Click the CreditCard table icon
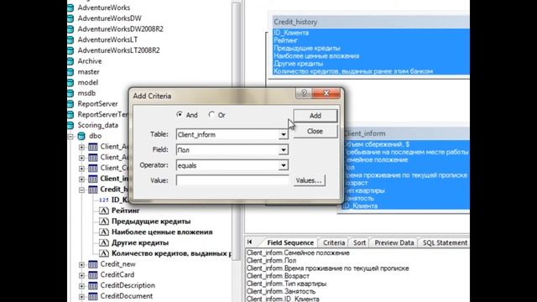The image size is (537, 302). tap(93, 274)
